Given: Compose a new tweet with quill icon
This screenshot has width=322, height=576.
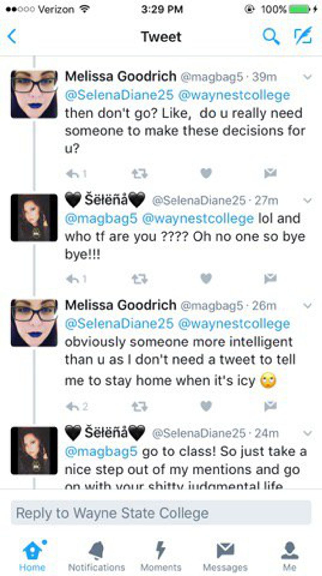Looking at the screenshot, I should 303,36.
